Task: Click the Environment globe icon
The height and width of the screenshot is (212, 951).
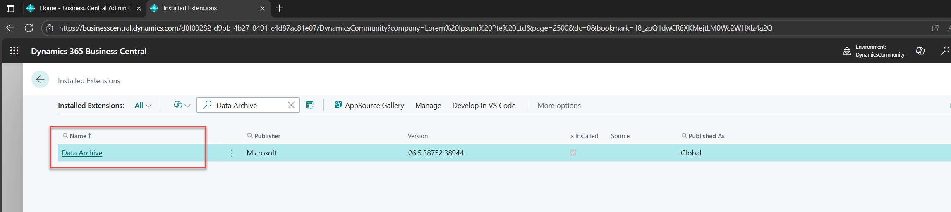Action: (x=847, y=51)
